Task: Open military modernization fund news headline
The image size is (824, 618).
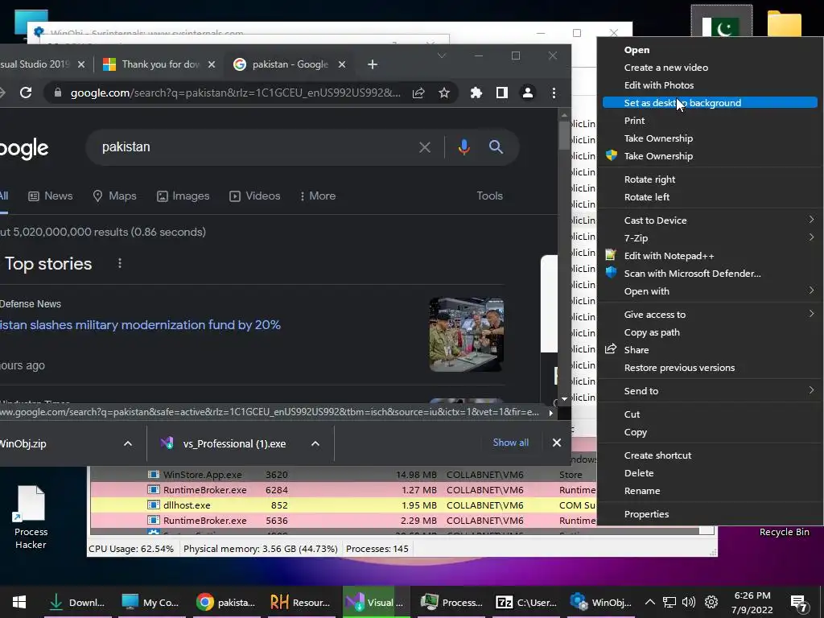Action: pos(140,325)
